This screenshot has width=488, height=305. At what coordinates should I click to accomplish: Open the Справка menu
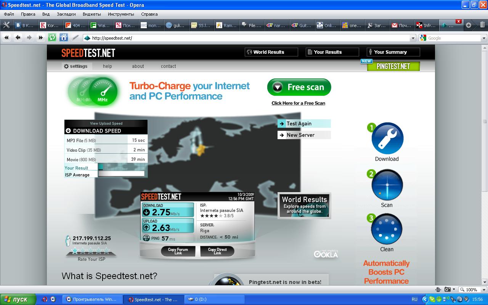(x=149, y=14)
